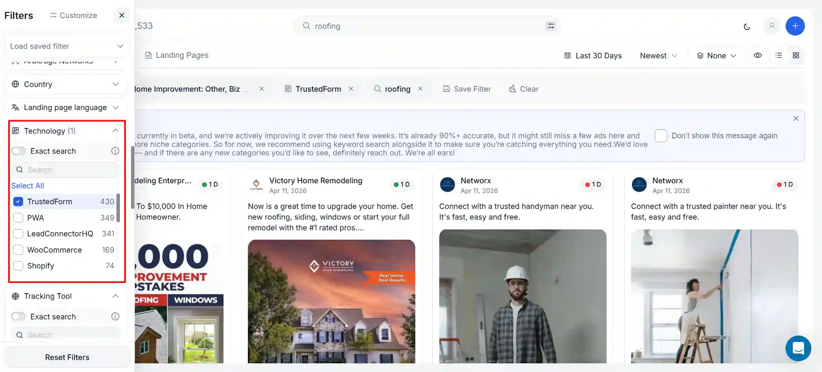Remove the TrustedForm filter chip

(x=351, y=89)
